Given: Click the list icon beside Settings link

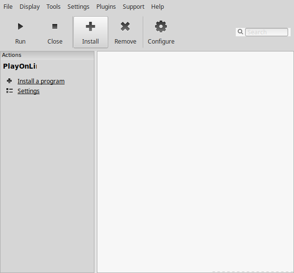Looking at the screenshot, I should tap(9, 91).
